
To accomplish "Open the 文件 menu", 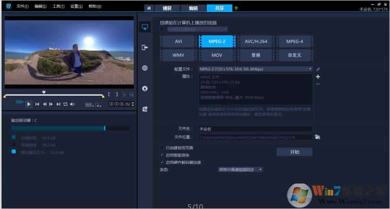I will point(22,6).
